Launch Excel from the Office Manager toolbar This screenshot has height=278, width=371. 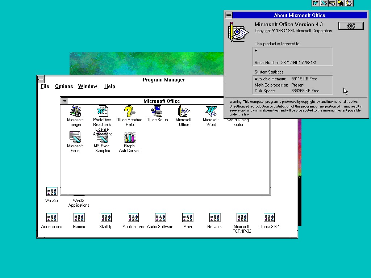pos(324,3)
